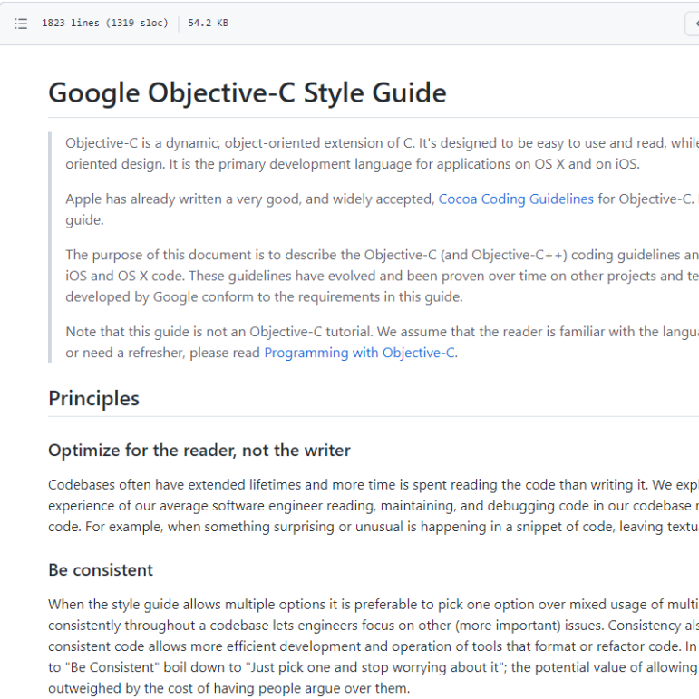Click the paragraph starting 'Codebases often have extended'

coord(374,506)
